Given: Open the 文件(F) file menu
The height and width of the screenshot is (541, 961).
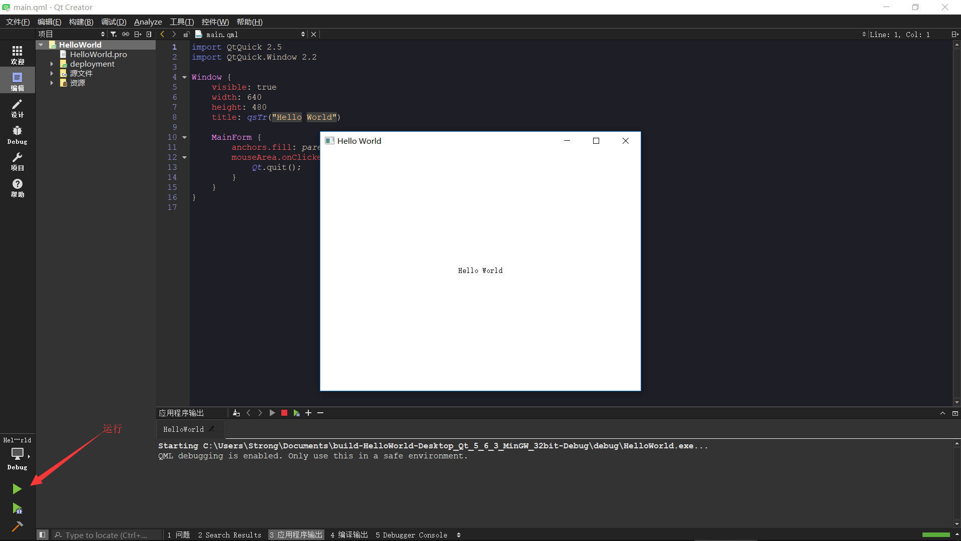Looking at the screenshot, I should coord(18,22).
